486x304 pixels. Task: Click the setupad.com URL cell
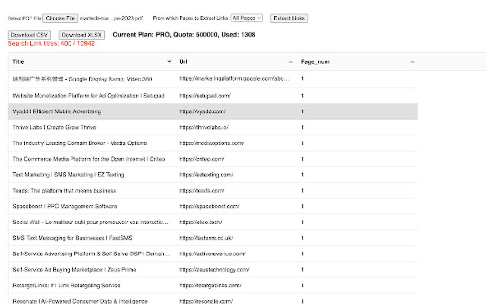point(205,96)
